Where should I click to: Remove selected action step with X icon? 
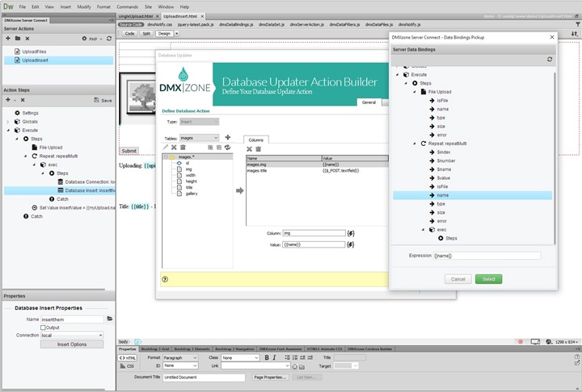point(23,100)
